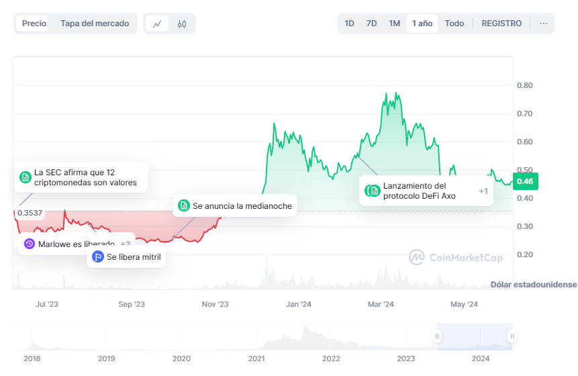The image size is (578, 376).
Task: Select the 1 año time range
Action: point(422,23)
